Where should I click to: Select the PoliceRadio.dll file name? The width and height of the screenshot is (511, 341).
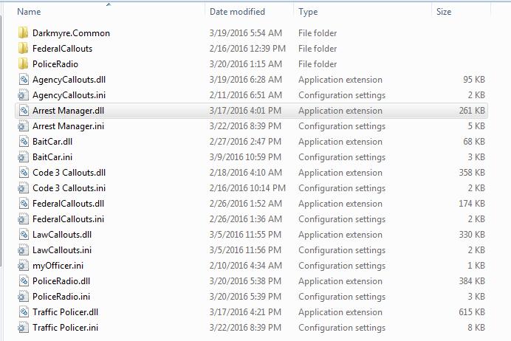61,281
